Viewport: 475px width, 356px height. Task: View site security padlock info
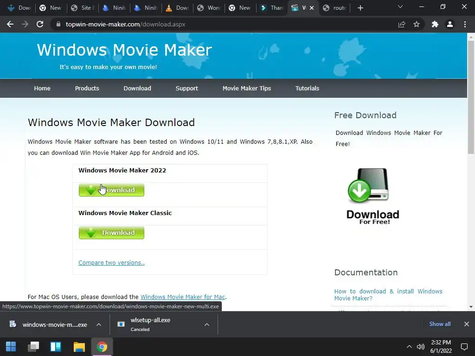tap(58, 24)
